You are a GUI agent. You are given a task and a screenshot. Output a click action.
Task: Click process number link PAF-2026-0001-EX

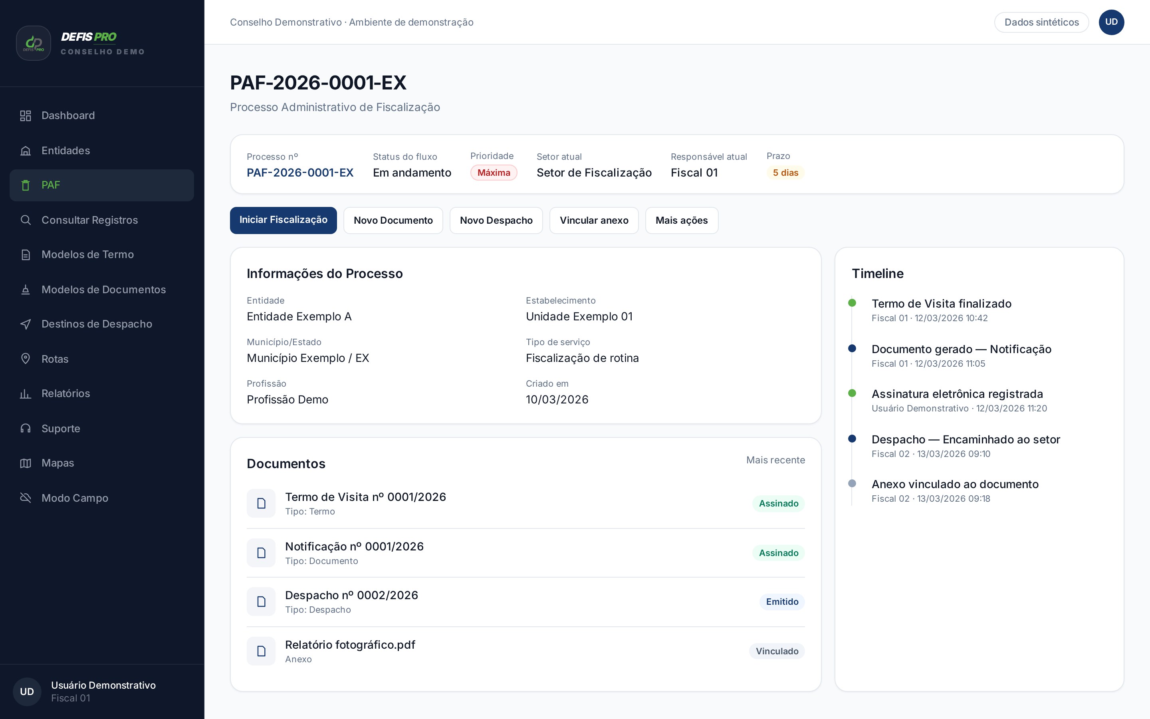click(300, 173)
